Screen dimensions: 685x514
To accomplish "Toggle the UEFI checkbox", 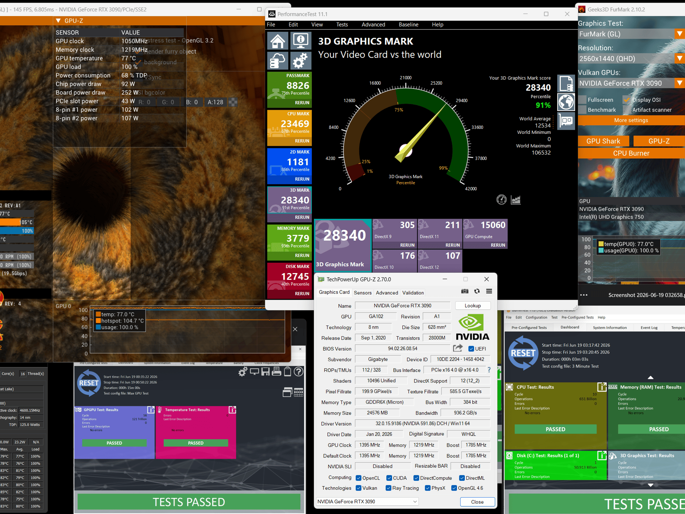I will click(x=471, y=349).
